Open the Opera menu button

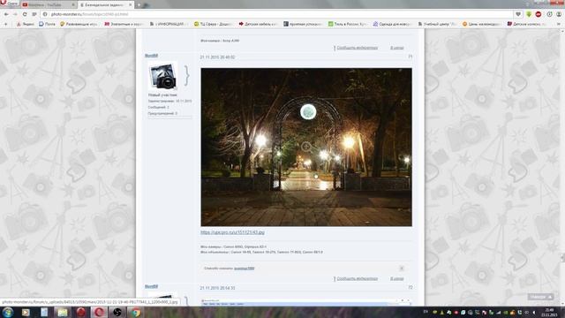tap(9, 4)
